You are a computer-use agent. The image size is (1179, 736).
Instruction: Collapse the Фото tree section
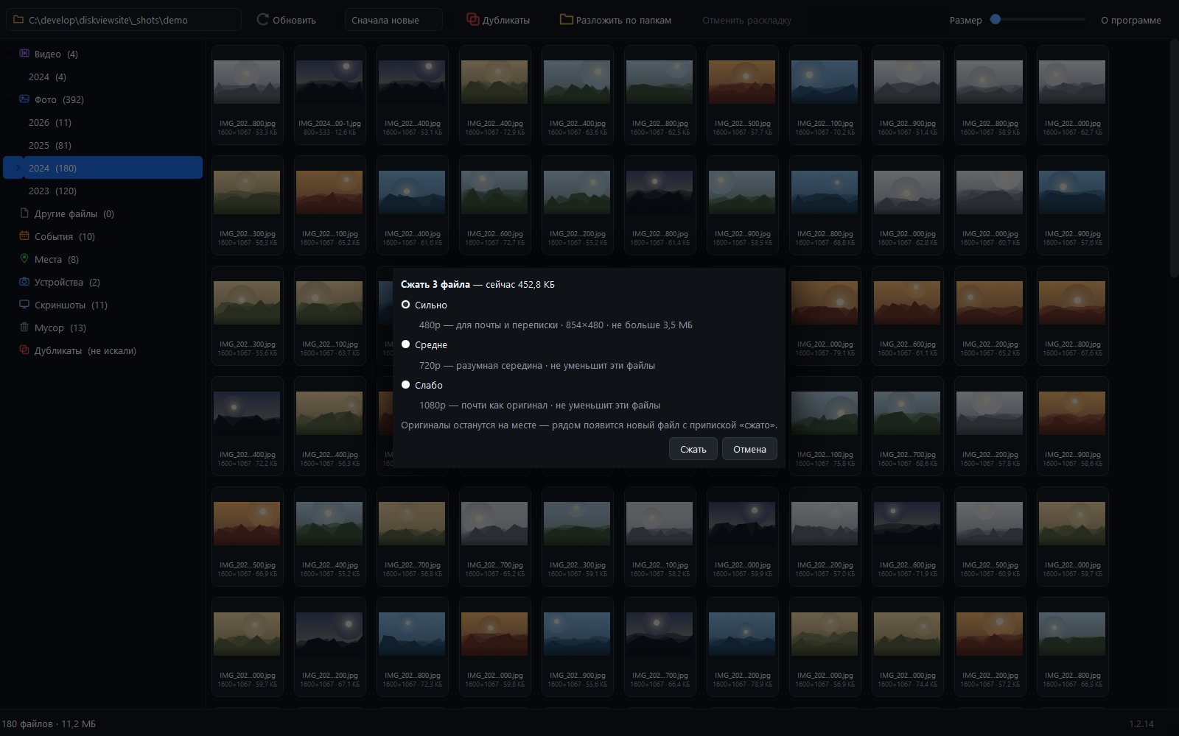point(9,99)
